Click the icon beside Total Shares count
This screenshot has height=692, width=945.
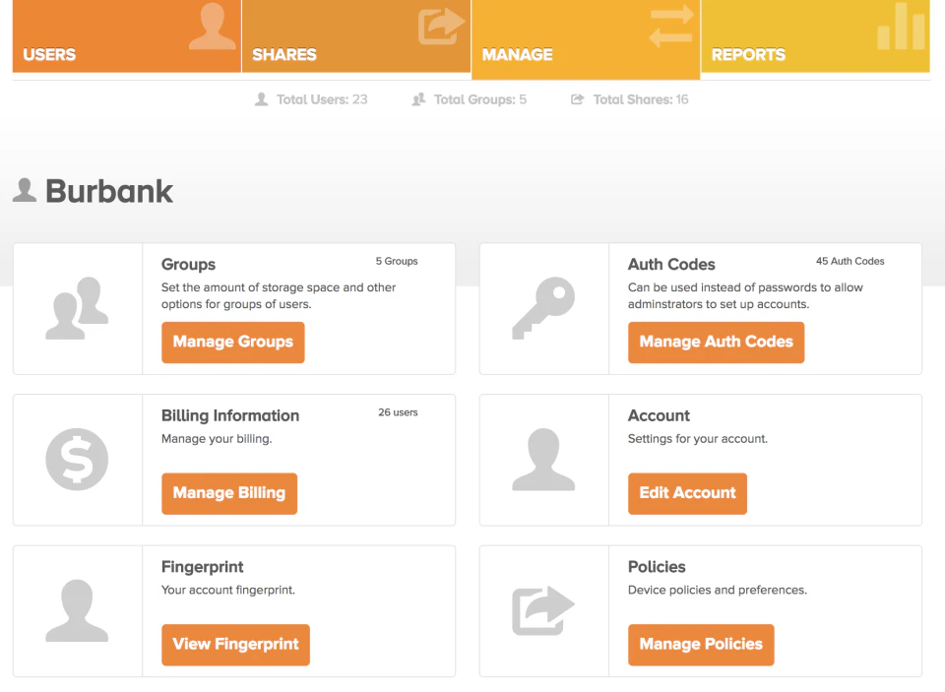576,98
